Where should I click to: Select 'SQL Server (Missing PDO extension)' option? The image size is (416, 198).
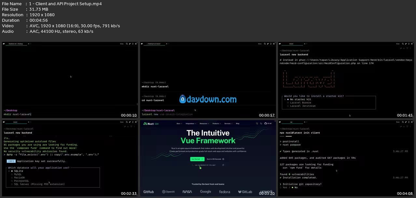tap(38, 184)
